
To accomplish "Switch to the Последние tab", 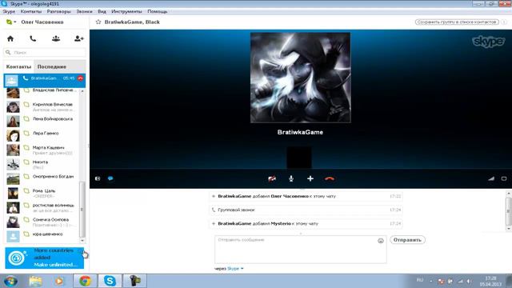I will 51,66.
